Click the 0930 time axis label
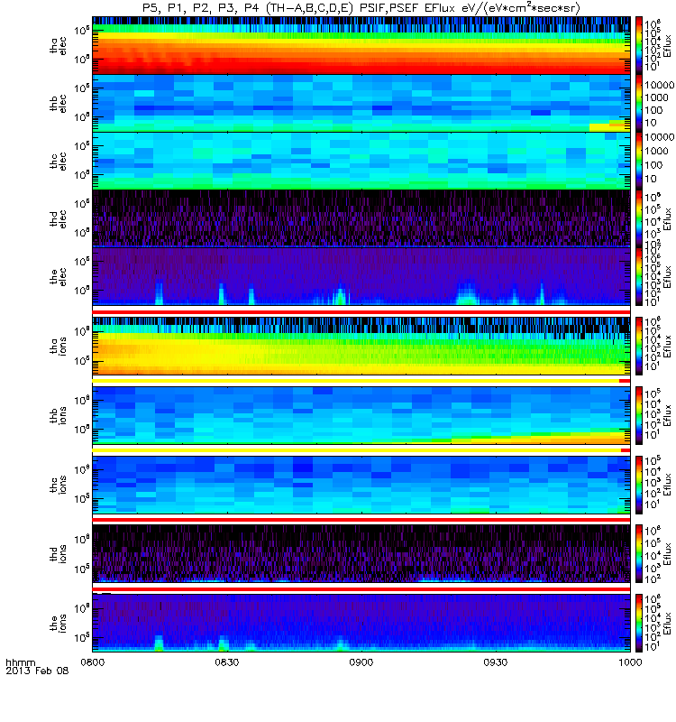 [x=496, y=662]
